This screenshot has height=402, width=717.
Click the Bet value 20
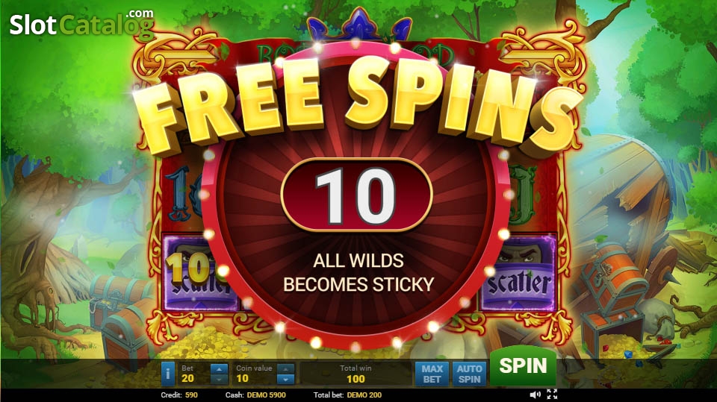point(187,378)
